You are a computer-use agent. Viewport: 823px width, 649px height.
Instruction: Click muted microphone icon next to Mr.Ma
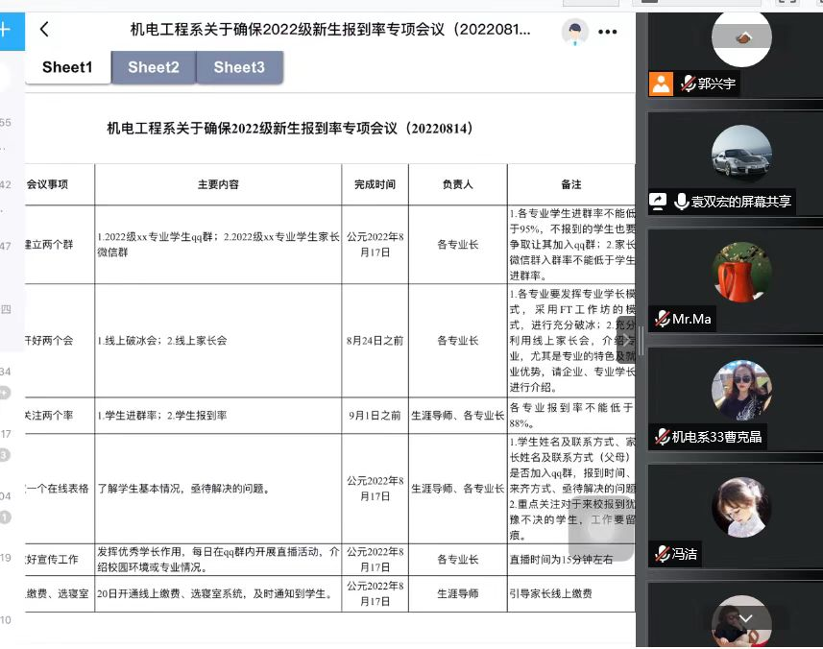point(661,319)
